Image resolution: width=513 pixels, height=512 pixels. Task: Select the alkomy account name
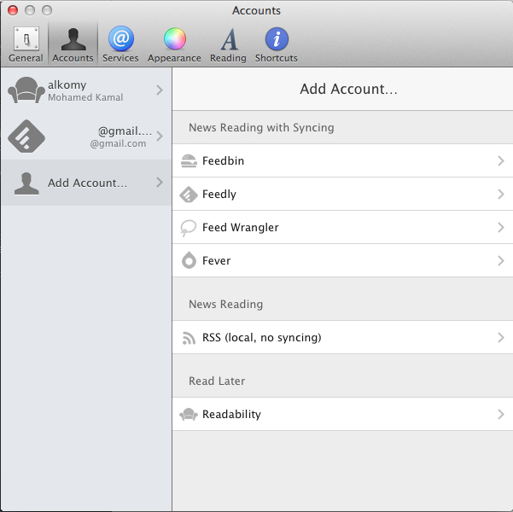point(67,84)
